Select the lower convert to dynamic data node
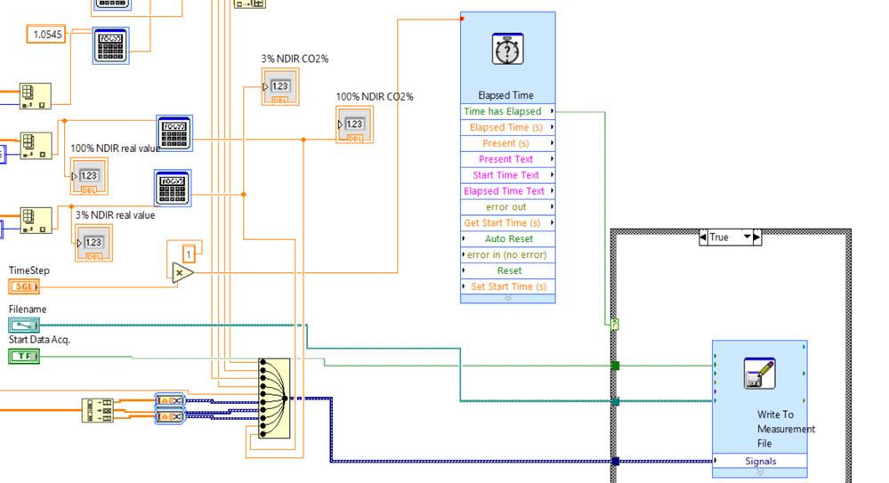Screen dimensions: 889x483 (170, 416)
